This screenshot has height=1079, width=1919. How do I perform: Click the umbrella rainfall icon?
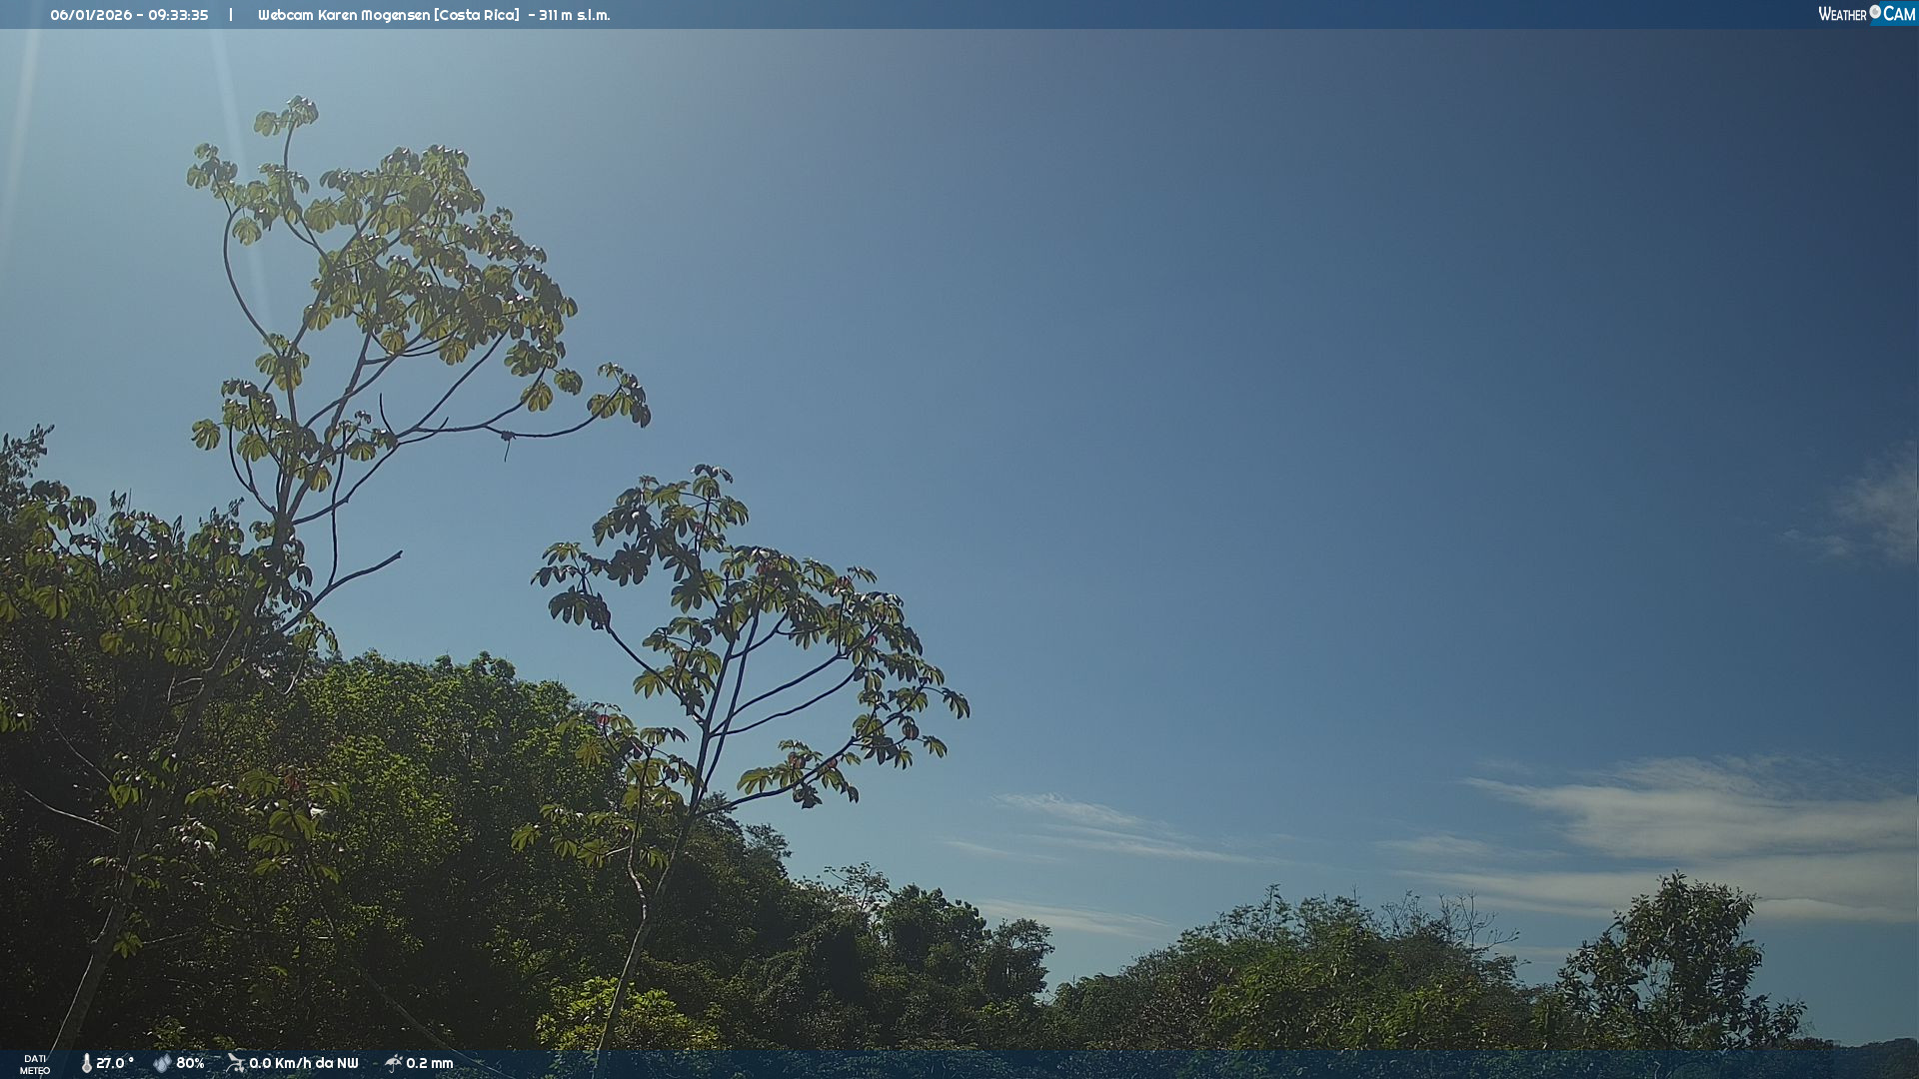(x=394, y=1063)
